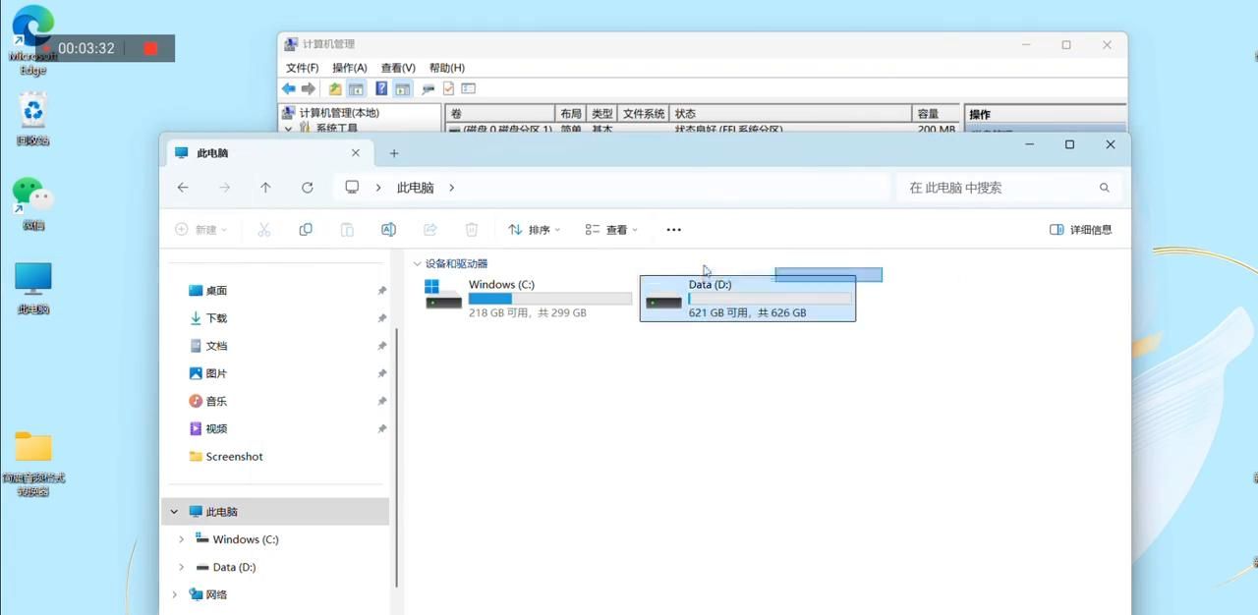Unpin 桌面 using its pin icon
Image resolution: width=1258 pixels, height=615 pixels.
coord(381,291)
